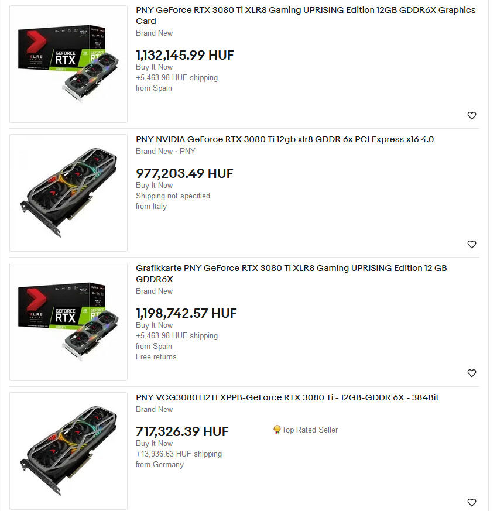This screenshot has width=497, height=511.
Task: Open PNY NVIDIA GeForce RTX 3080 Ti xlr8 title
Action: [x=285, y=139]
